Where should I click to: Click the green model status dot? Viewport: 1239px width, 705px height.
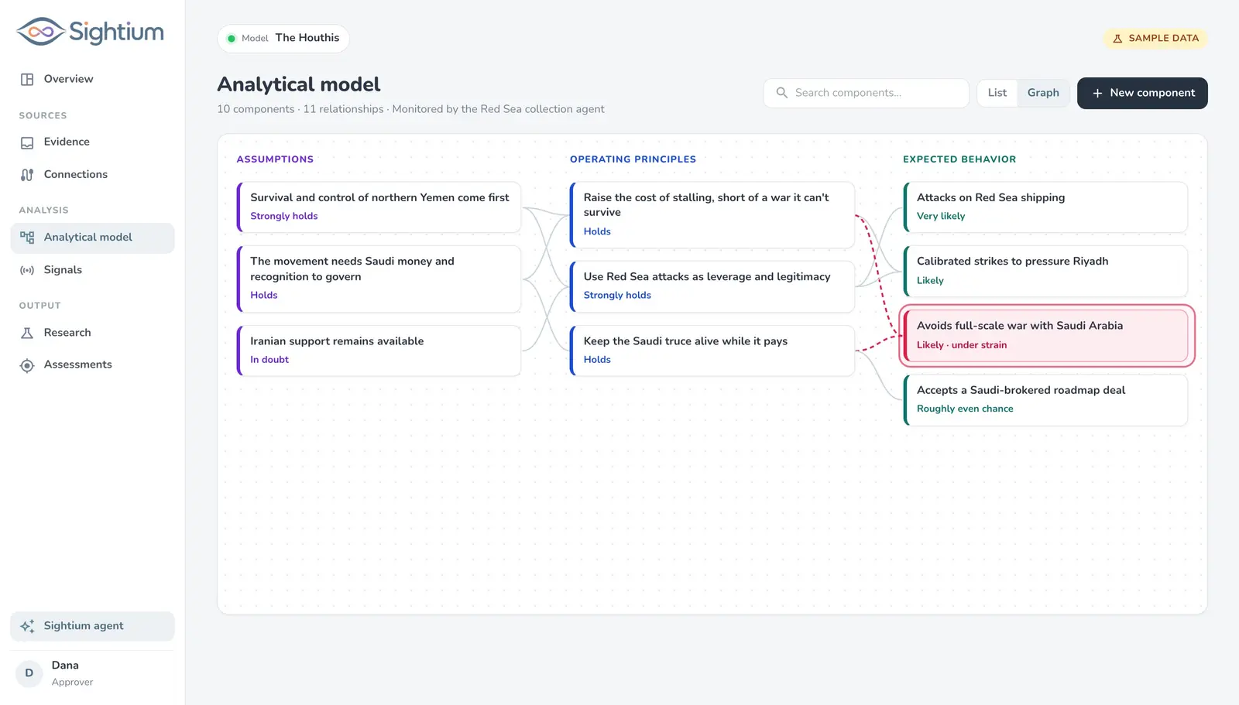click(231, 39)
